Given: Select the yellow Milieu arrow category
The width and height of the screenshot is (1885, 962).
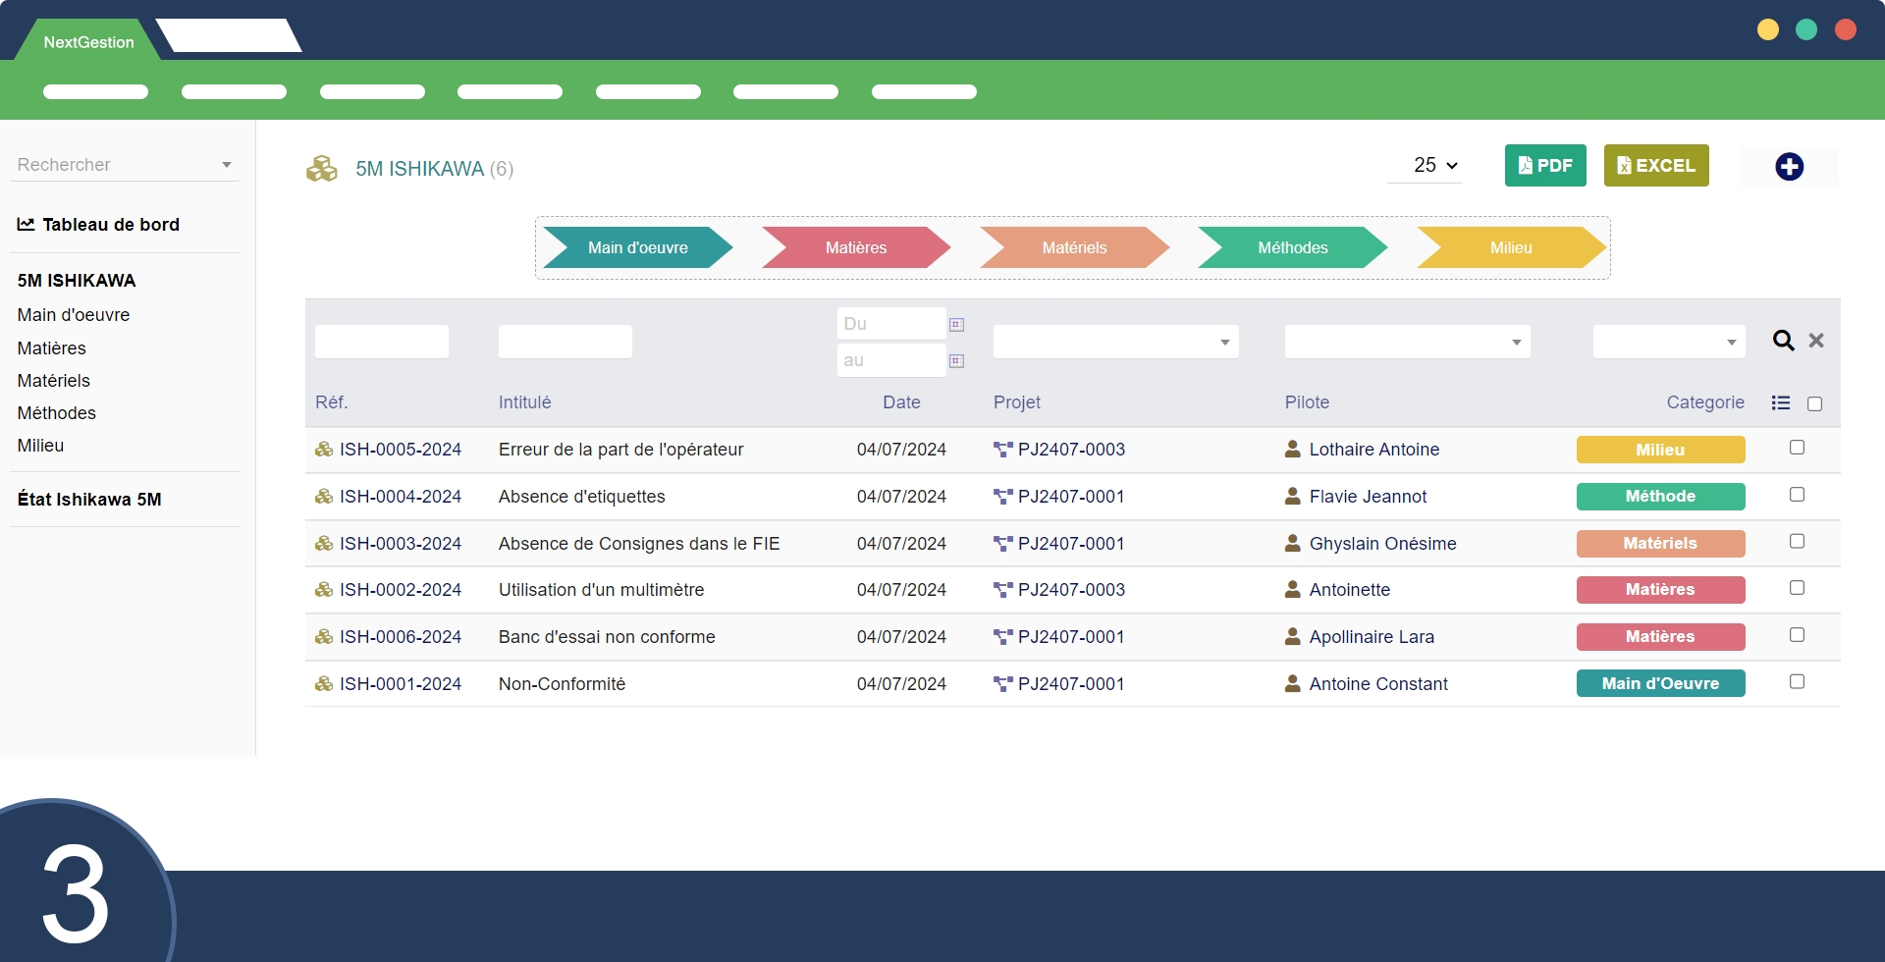Looking at the screenshot, I should 1510,248.
